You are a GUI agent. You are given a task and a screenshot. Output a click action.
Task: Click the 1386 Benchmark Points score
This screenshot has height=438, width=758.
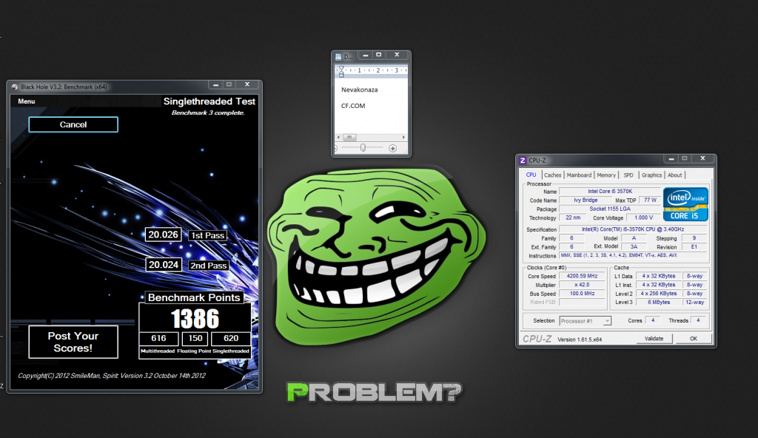click(x=195, y=319)
